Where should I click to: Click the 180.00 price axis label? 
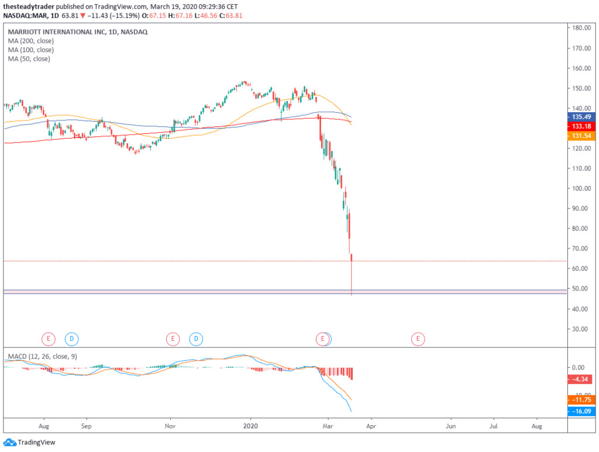click(x=581, y=28)
